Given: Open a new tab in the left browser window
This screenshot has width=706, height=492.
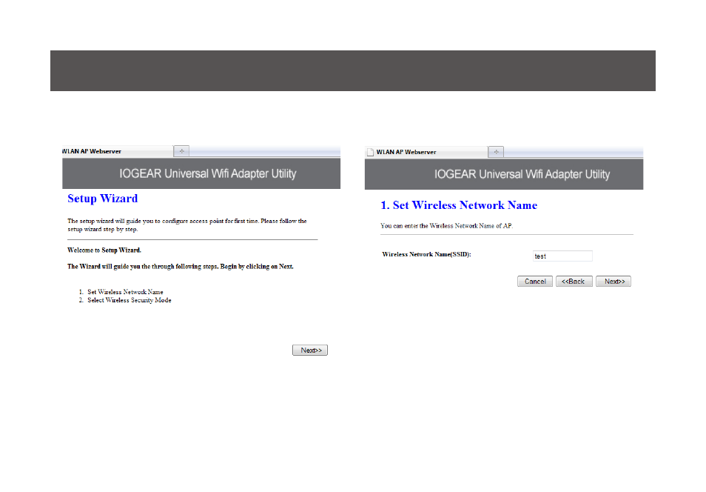Looking at the screenshot, I should tap(181, 151).
